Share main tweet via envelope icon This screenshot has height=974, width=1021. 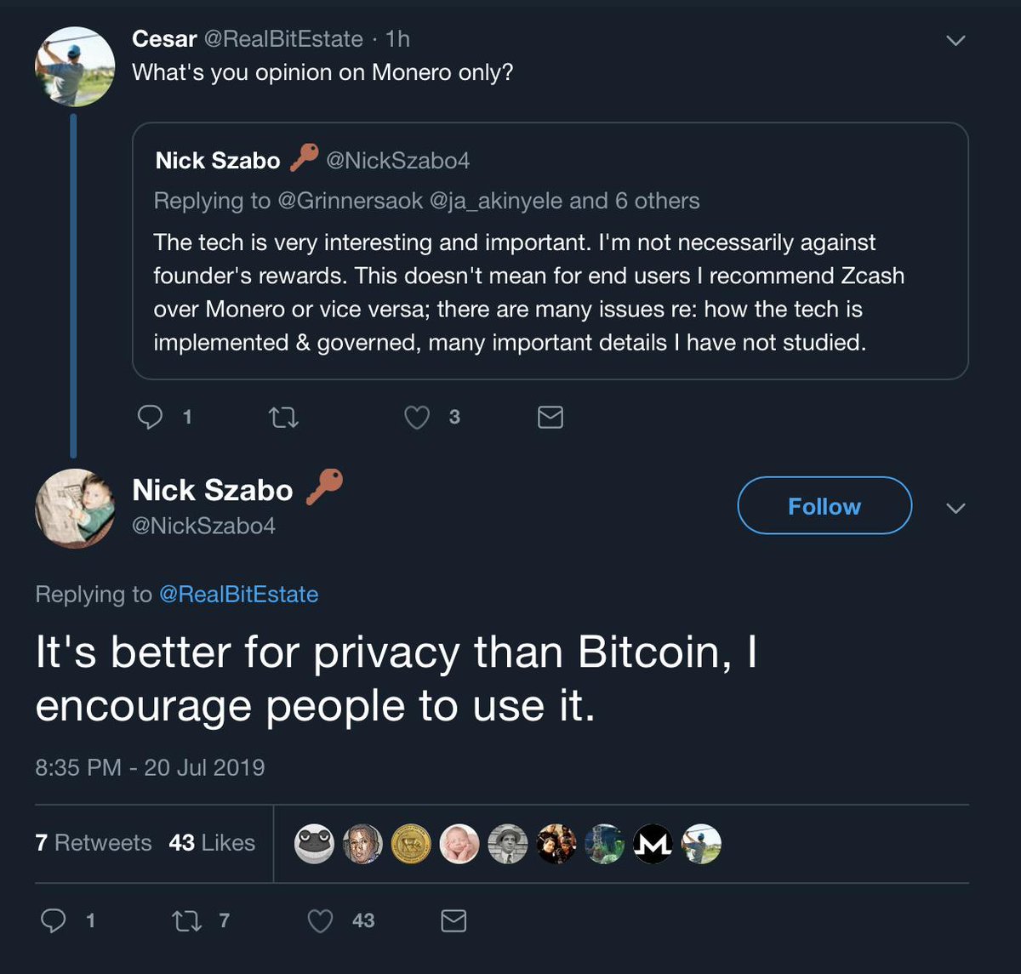click(x=453, y=920)
